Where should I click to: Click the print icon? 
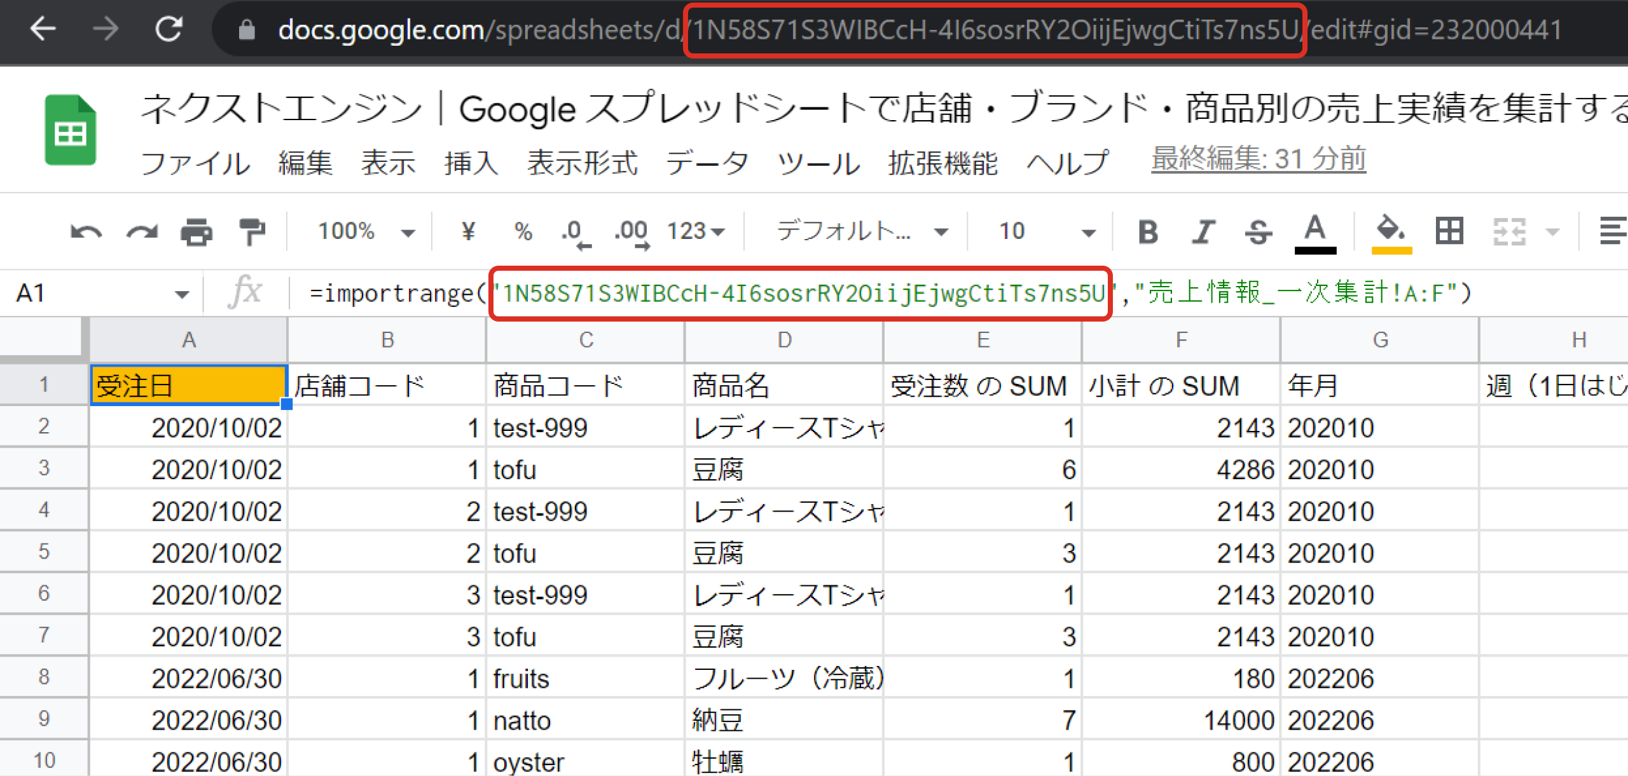tap(197, 232)
